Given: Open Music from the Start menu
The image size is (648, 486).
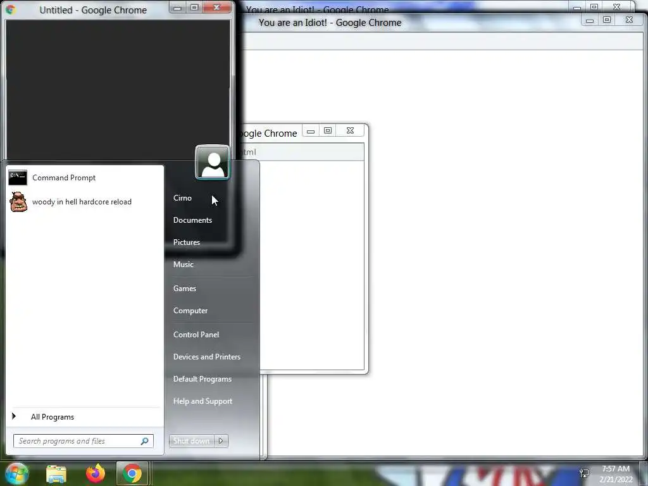Looking at the screenshot, I should (x=183, y=265).
